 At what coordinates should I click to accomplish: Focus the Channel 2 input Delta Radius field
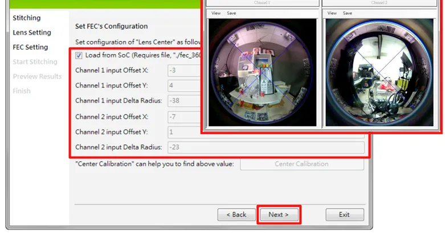pos(266,147)
